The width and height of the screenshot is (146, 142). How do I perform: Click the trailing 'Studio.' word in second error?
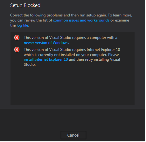[30, 65]
